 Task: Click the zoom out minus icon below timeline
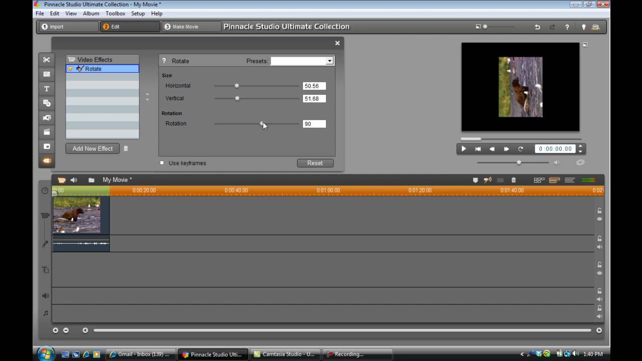(66, 330)
